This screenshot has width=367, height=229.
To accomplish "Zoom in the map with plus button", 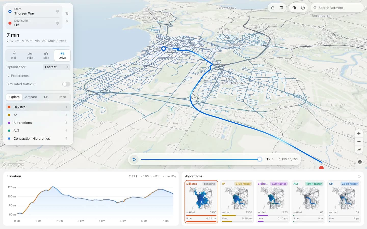I will pos(359,133).
